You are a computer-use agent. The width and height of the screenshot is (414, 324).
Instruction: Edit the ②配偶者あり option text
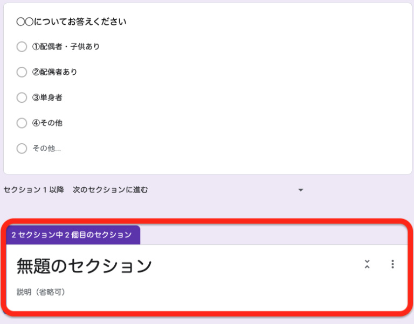click(54, 72)
